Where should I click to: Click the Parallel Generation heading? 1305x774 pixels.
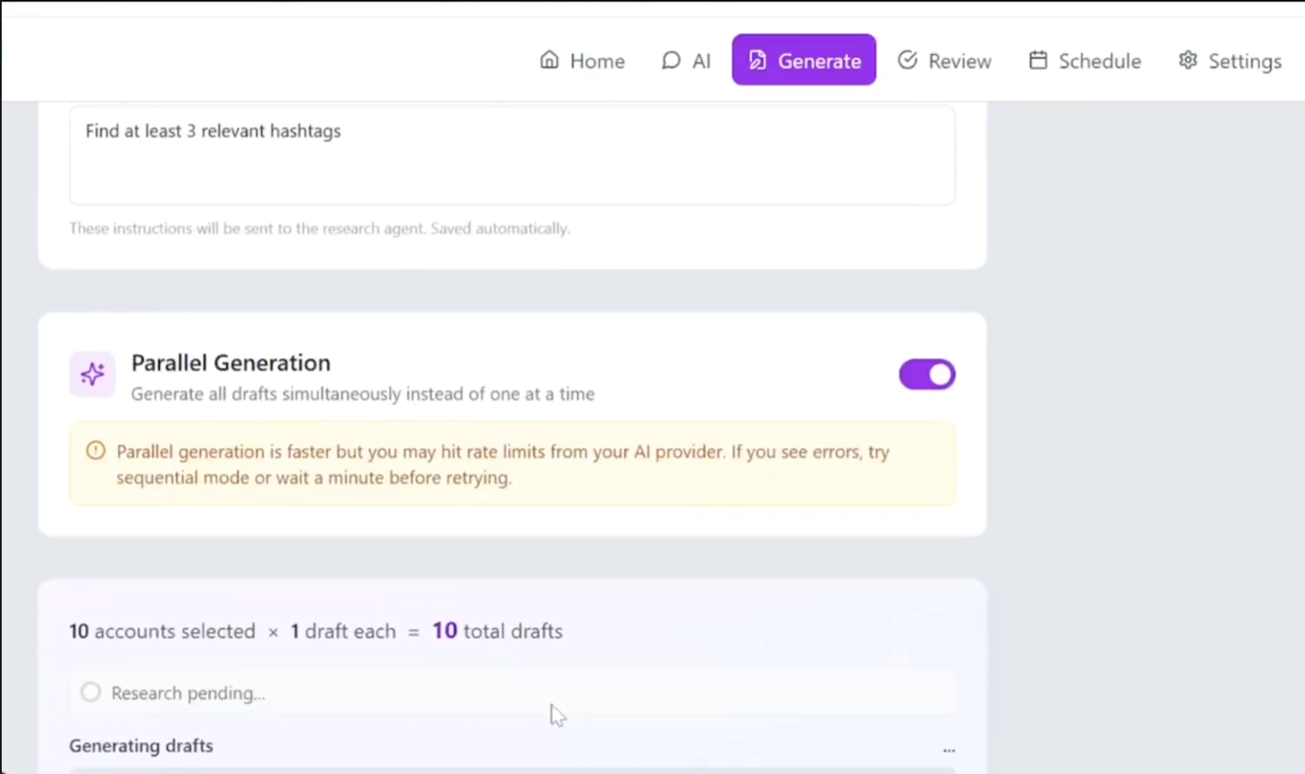click(x=231, y=363)
